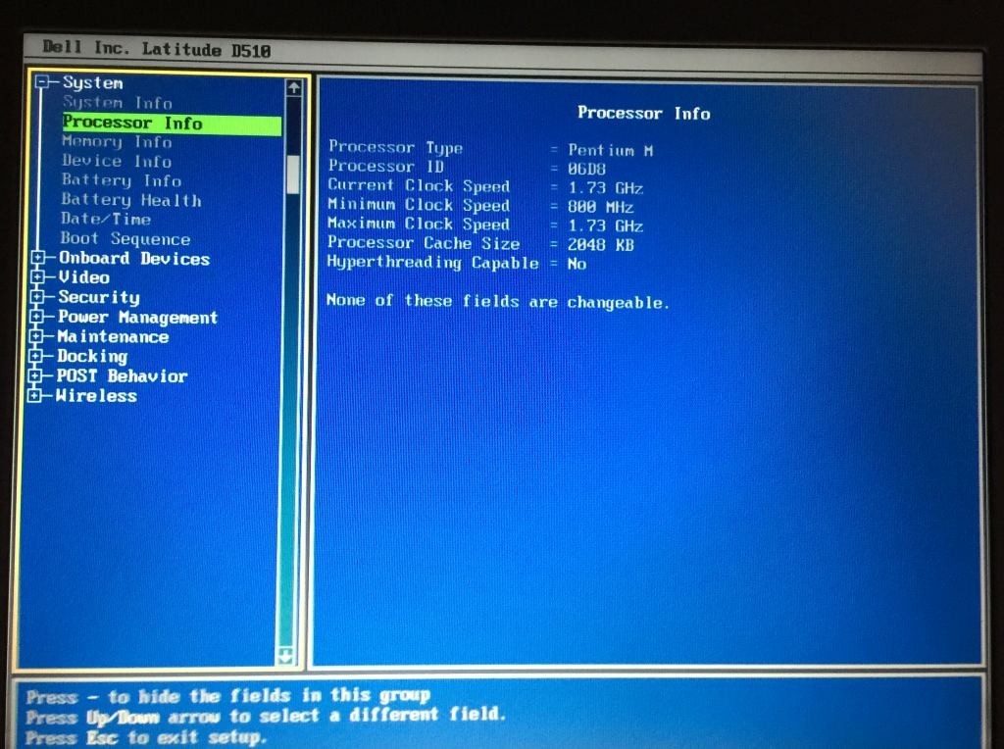1004x749 pixels.
Task: Expand the Docking group
Action: tap(36, 356)
